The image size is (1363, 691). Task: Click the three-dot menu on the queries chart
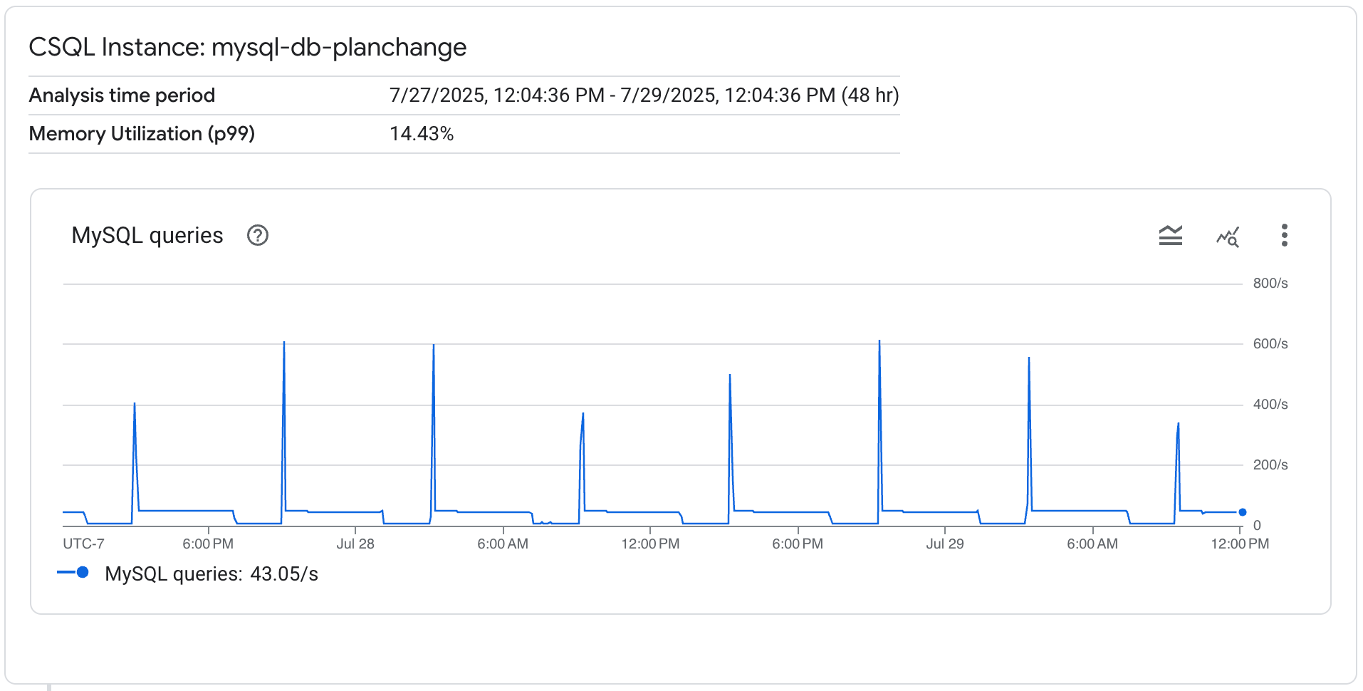tap(1285, 235)
